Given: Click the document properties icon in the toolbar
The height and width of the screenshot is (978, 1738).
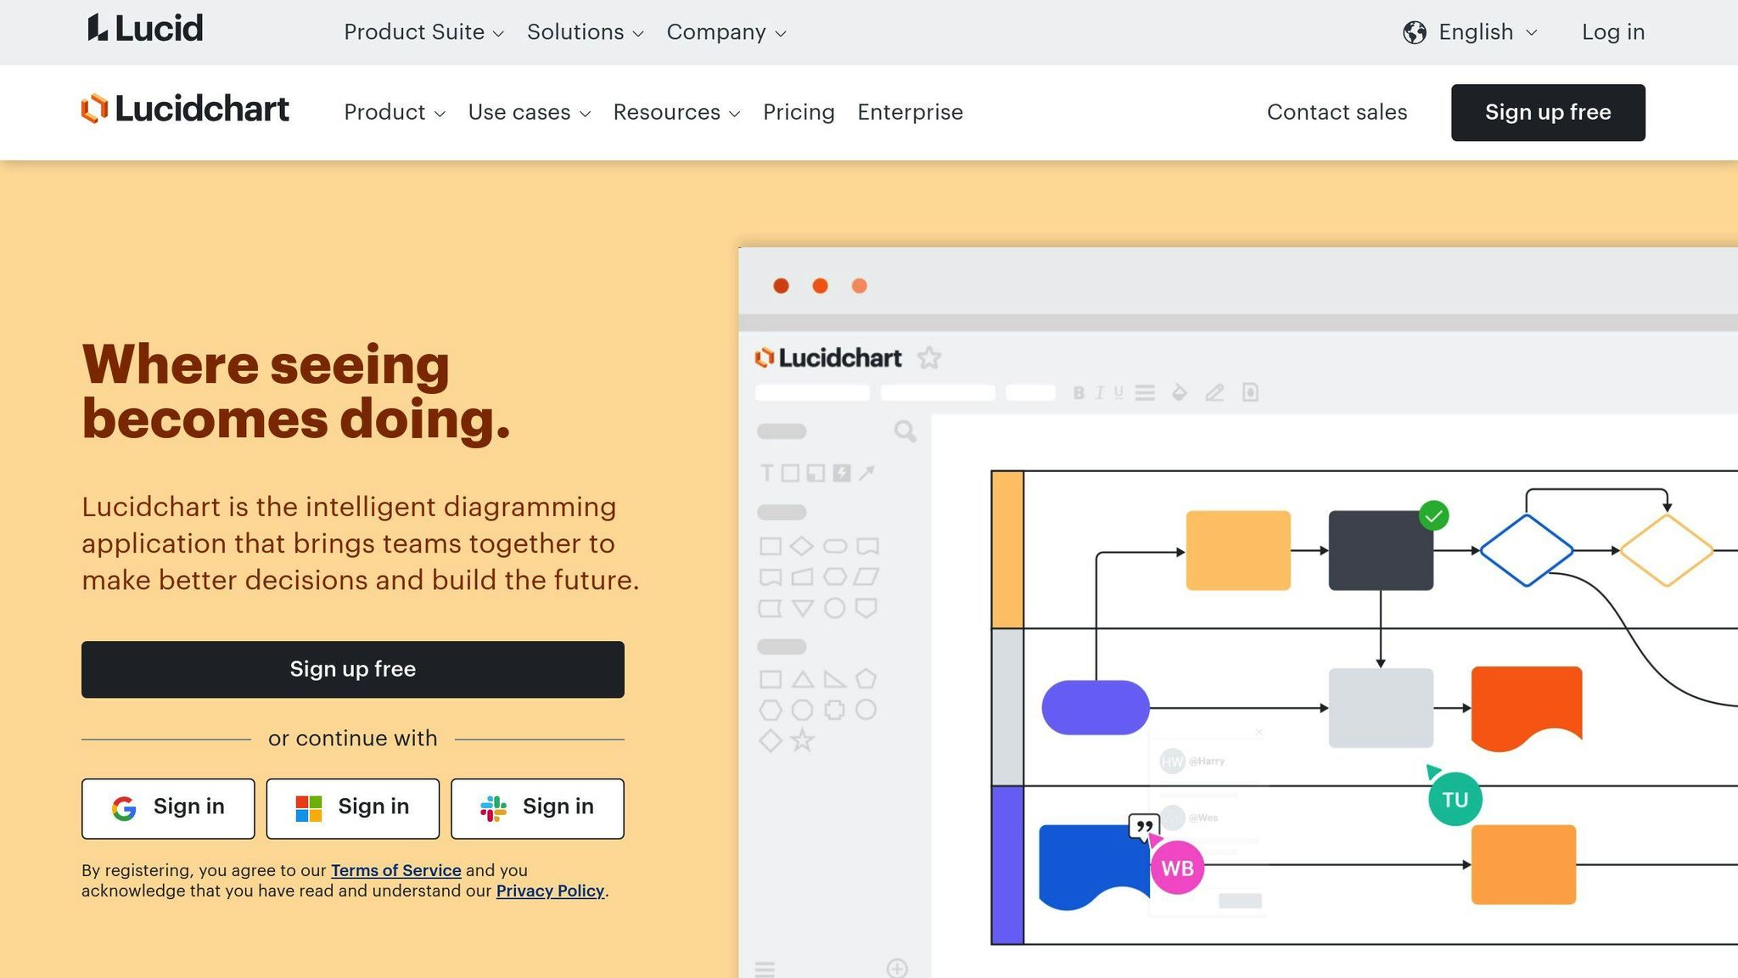Looking at the screenshot, I should (x=1250, y=392).
